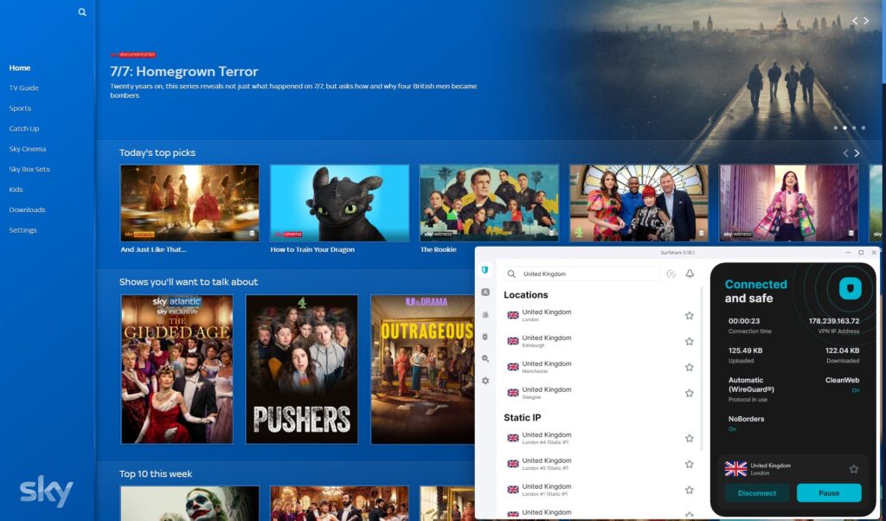
Task: Open the Pushers poster
Action: (302, 369)
